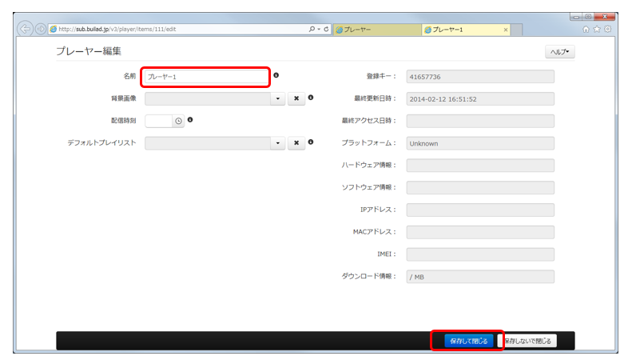632x364 pixels.
Task: Click the 最終アクセス日時 field
Action: (480, 121)
